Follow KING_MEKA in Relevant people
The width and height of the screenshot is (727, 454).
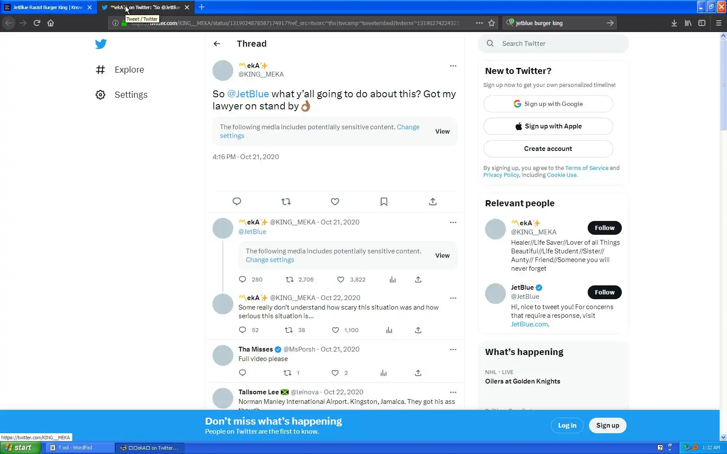605,228
